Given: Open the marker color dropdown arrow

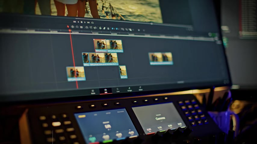Looking at the screenshot, I should tap(119, 29).
